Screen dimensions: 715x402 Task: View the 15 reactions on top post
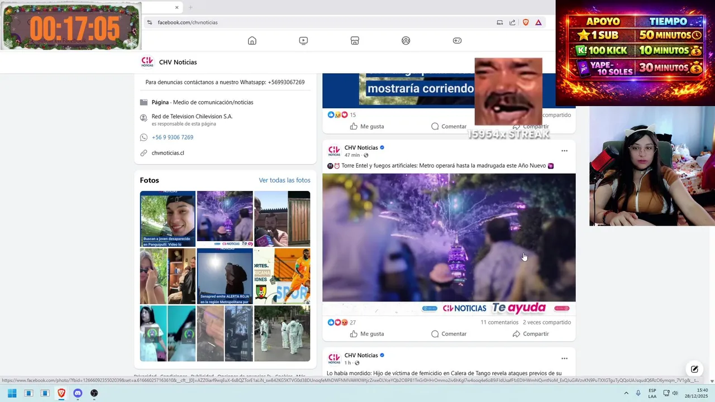[x=342, y=115]
